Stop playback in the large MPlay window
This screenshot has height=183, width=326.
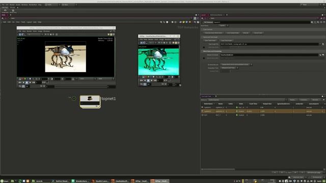coord(26,82)
